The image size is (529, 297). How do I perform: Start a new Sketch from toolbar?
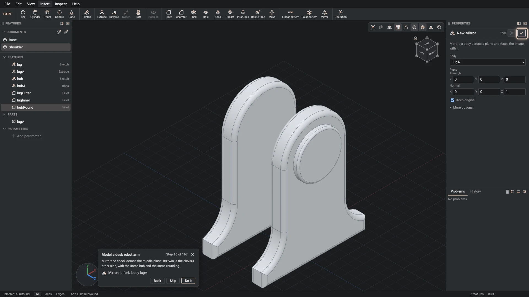point(87,14)
